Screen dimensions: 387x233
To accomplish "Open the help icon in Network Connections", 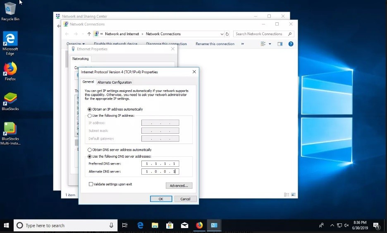I will click(291, 44).
